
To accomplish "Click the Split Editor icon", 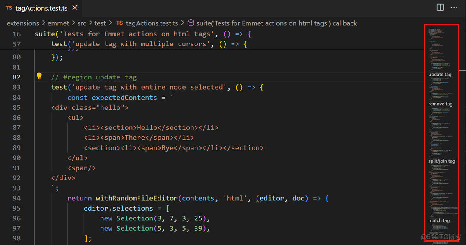I will click(440, 7).
